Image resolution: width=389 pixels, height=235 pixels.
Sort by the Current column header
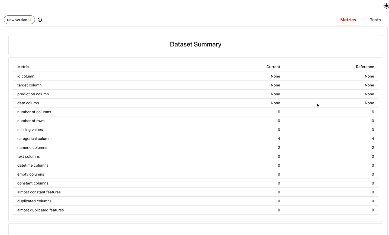(x=273, y=67)
